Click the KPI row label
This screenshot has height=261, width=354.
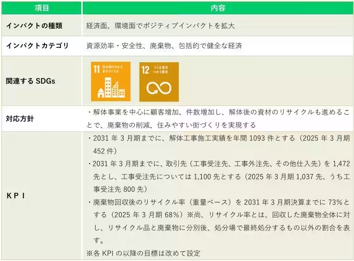[16, 196]
